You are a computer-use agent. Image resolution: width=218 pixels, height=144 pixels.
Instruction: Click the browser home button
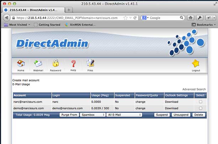click(191, 18)
